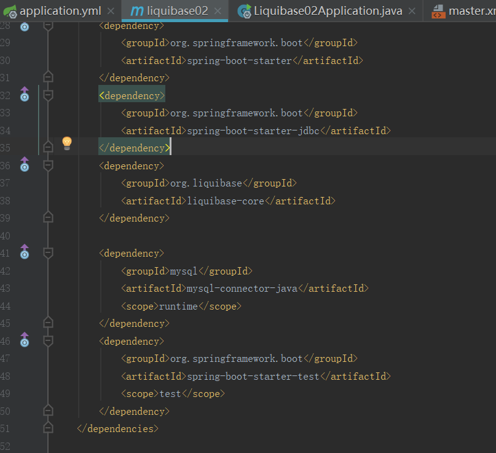Click the gutter dependency icon on line 32

pos(25,94)
